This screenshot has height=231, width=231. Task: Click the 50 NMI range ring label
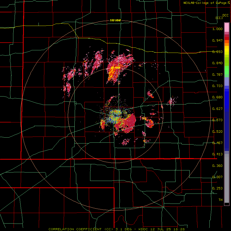click(x=116, y=68)
